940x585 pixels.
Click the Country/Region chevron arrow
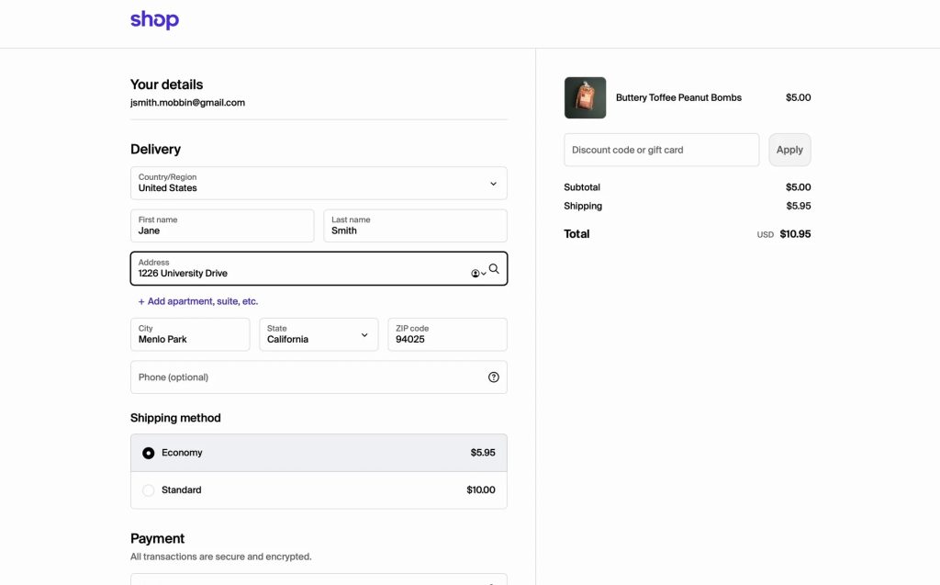[x=493, y=184]
